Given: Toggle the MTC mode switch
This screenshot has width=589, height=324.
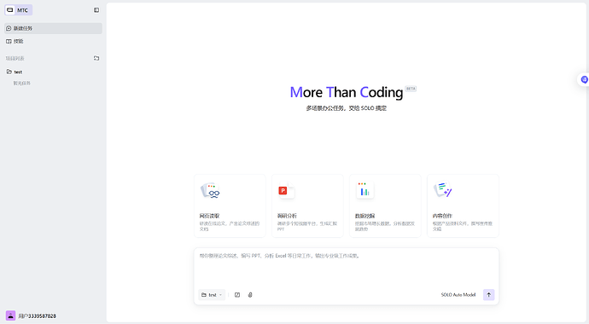Looking at the screenshot, I should pyautogui.click(x=19, y=10).
